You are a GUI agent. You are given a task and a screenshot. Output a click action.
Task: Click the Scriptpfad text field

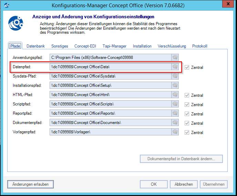(111, 104)
